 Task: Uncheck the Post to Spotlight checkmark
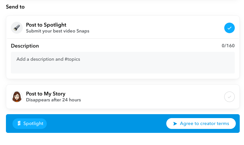(230, 28)
